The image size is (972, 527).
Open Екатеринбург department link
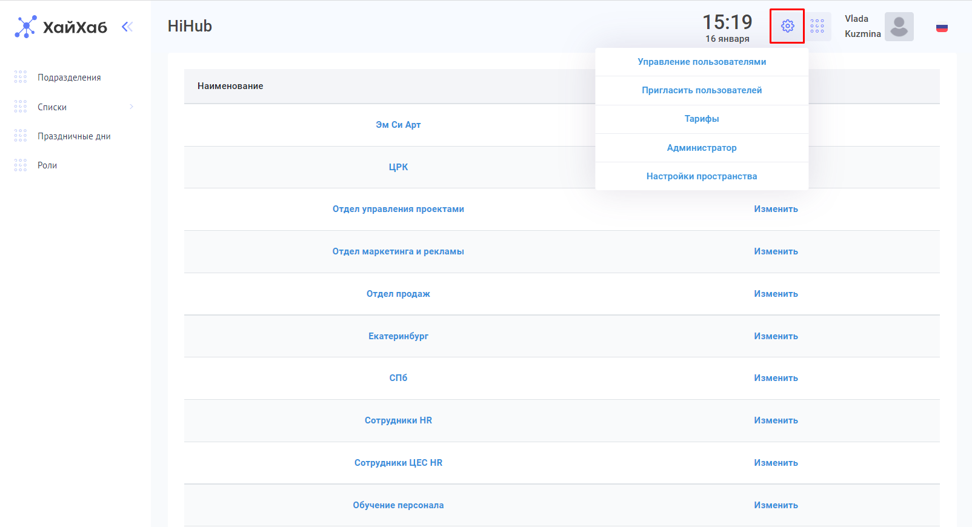pyautogui.click(x=398, y=336)
